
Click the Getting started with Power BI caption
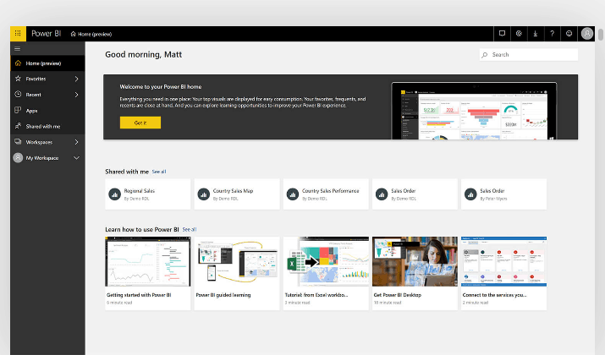tap(139, 295)
